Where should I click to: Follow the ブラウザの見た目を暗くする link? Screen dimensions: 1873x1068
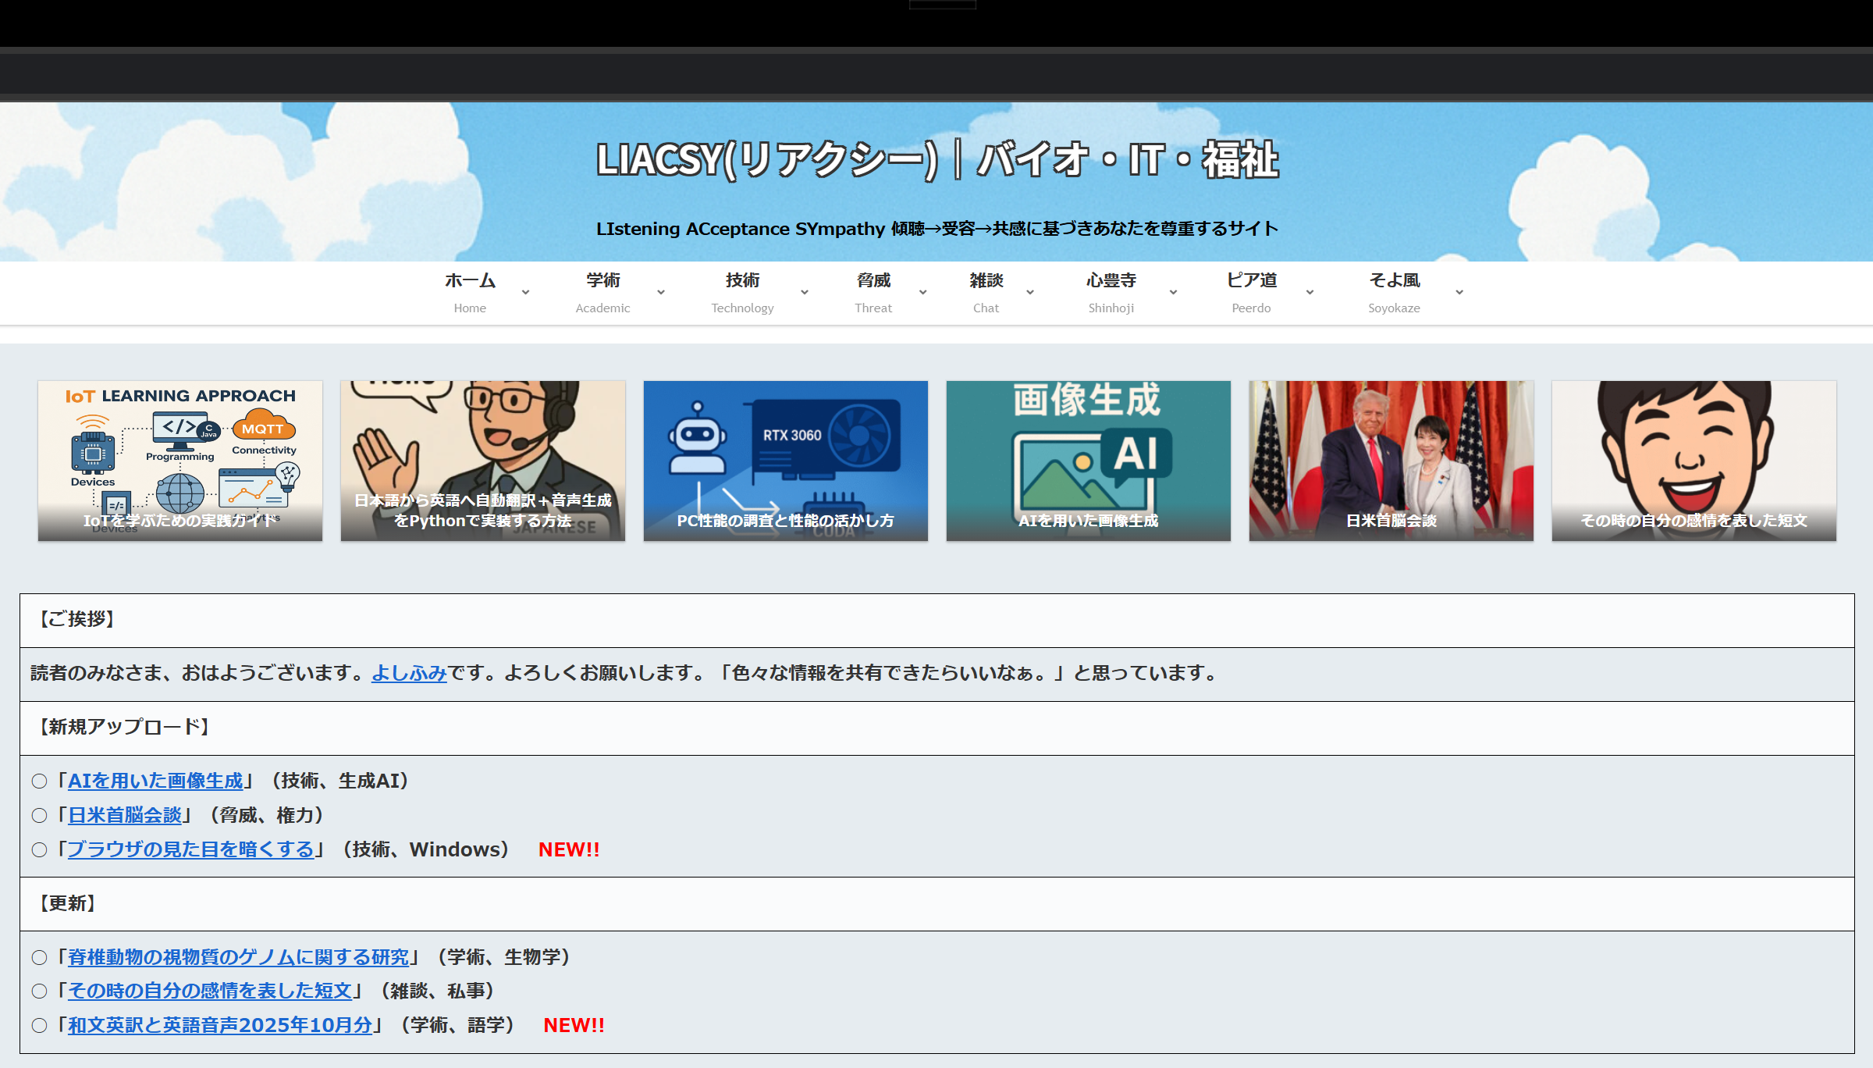point(191,849)
